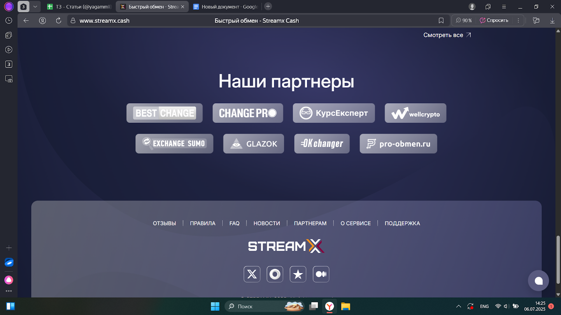This screenshot has width=561, height=315.
Task: Expand tab group dropdown arrow
Action: point(35,7)
